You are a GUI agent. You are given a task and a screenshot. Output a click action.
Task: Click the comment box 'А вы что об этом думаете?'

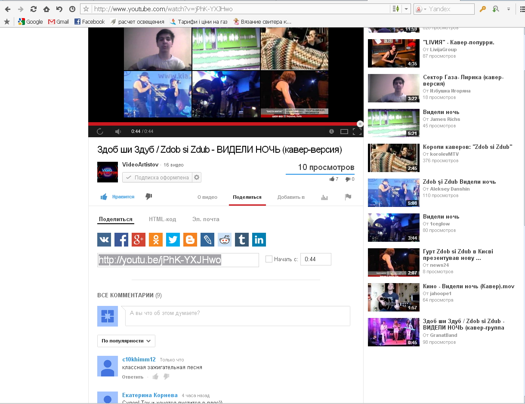[x=238, y=316]
